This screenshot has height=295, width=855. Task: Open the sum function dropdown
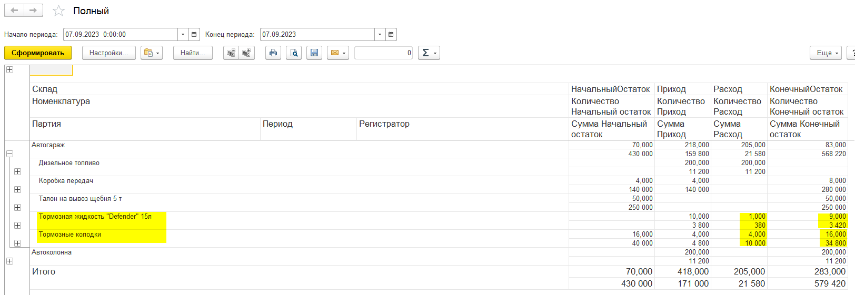[429, 53]
